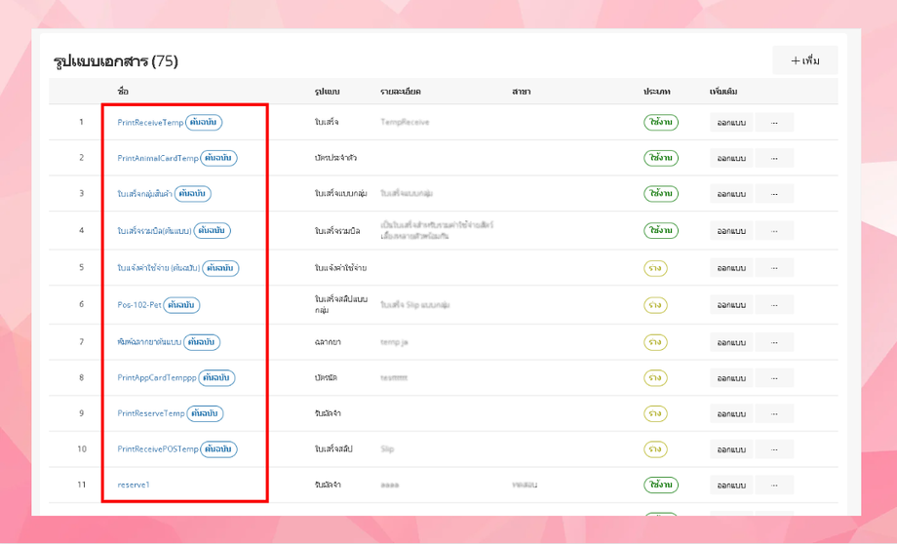Open PrintAnimalCardTemp document template

[157, 158]
